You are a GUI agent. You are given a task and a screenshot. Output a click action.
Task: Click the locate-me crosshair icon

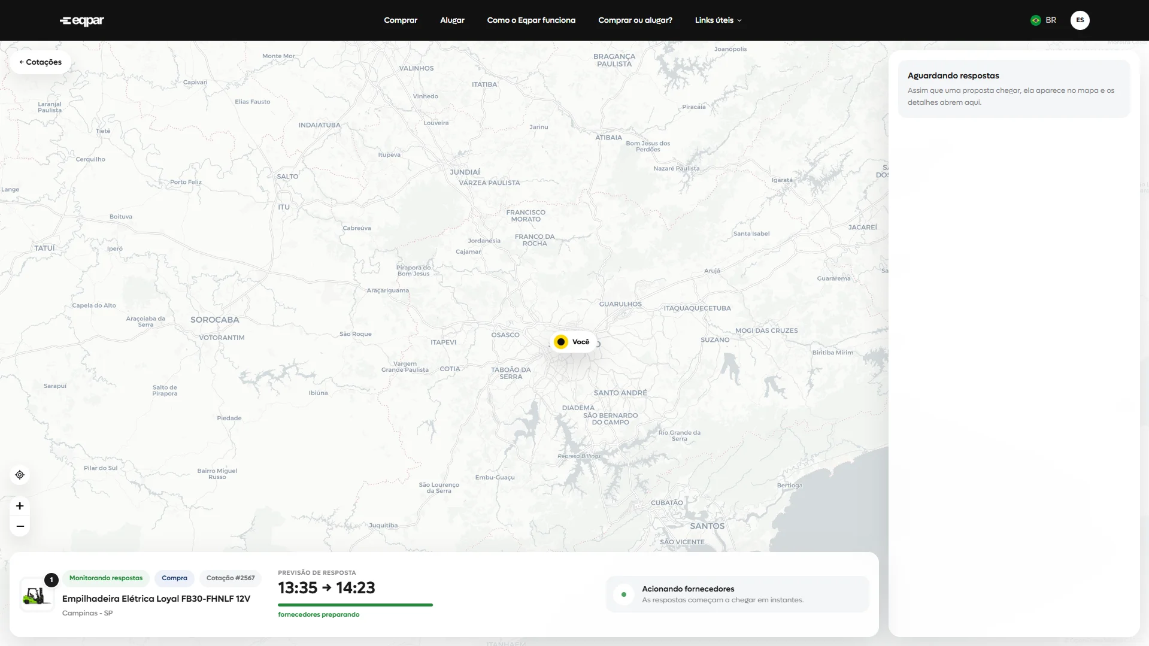coord(20,475)
